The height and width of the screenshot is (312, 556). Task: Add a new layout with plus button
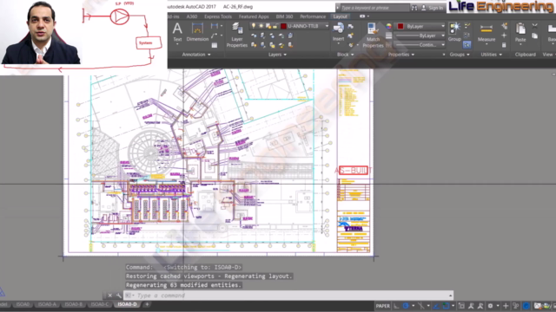(x=147, y=304)
